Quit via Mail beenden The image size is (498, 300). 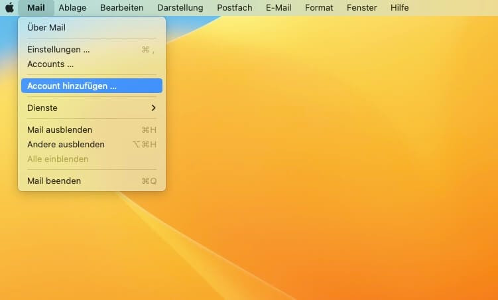pyautogui.click(x=54, y=181)
